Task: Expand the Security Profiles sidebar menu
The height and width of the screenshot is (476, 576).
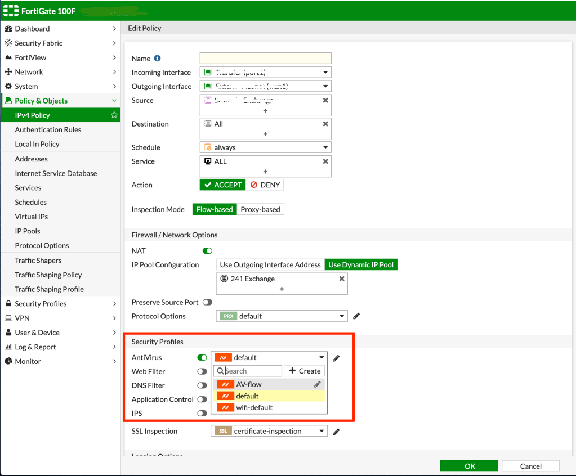Action: tap(60, 304)
